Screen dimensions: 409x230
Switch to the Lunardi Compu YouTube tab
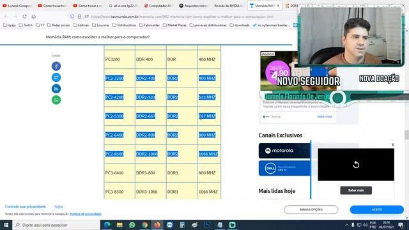17,6
